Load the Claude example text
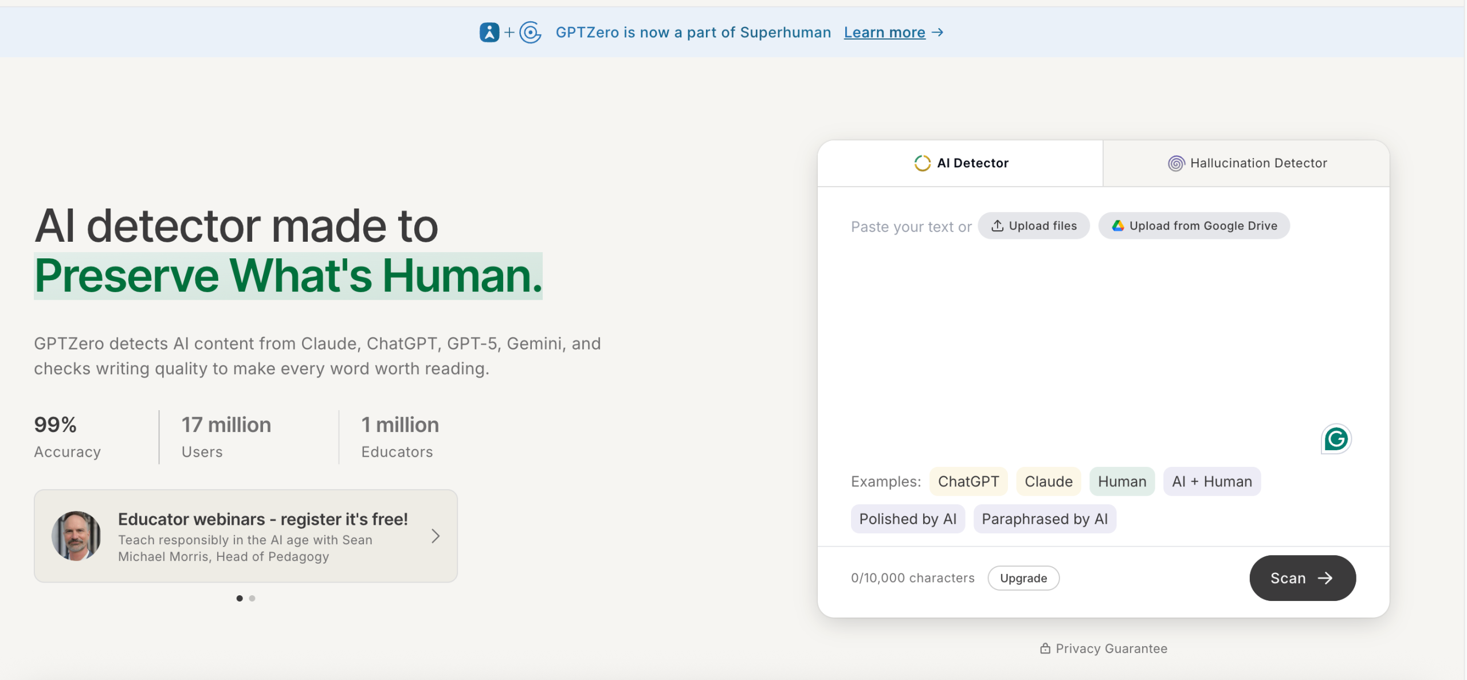This screenshot has width=1467, height=680. [x=1049, y=482]
